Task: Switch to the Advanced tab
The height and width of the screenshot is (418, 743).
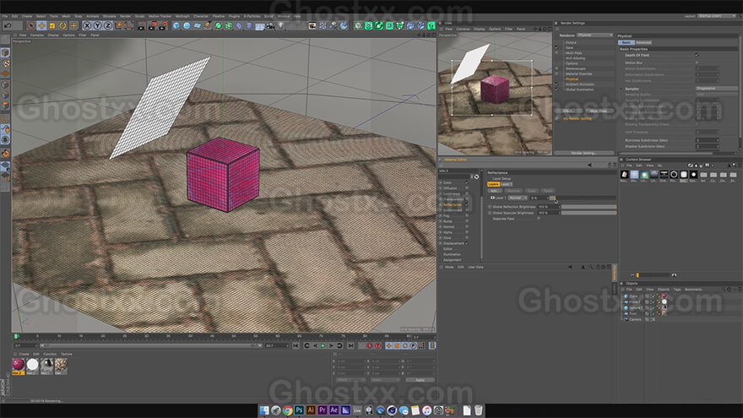Action: click(x=643, y=43)
